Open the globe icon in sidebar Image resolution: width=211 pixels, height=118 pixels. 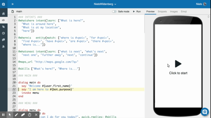point(3,33)
